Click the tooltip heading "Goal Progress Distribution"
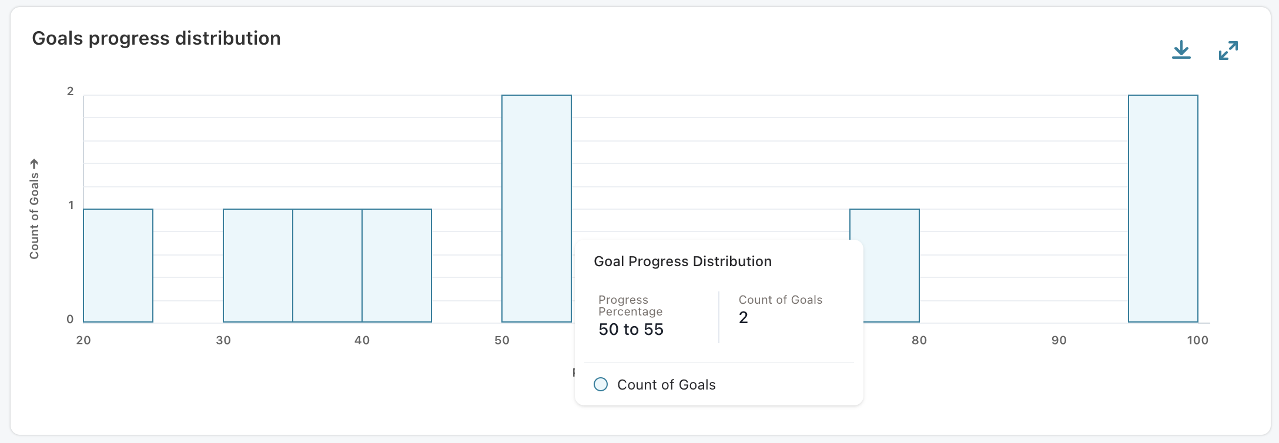This screenshot has width=1279, height=443. click(682, 261)
